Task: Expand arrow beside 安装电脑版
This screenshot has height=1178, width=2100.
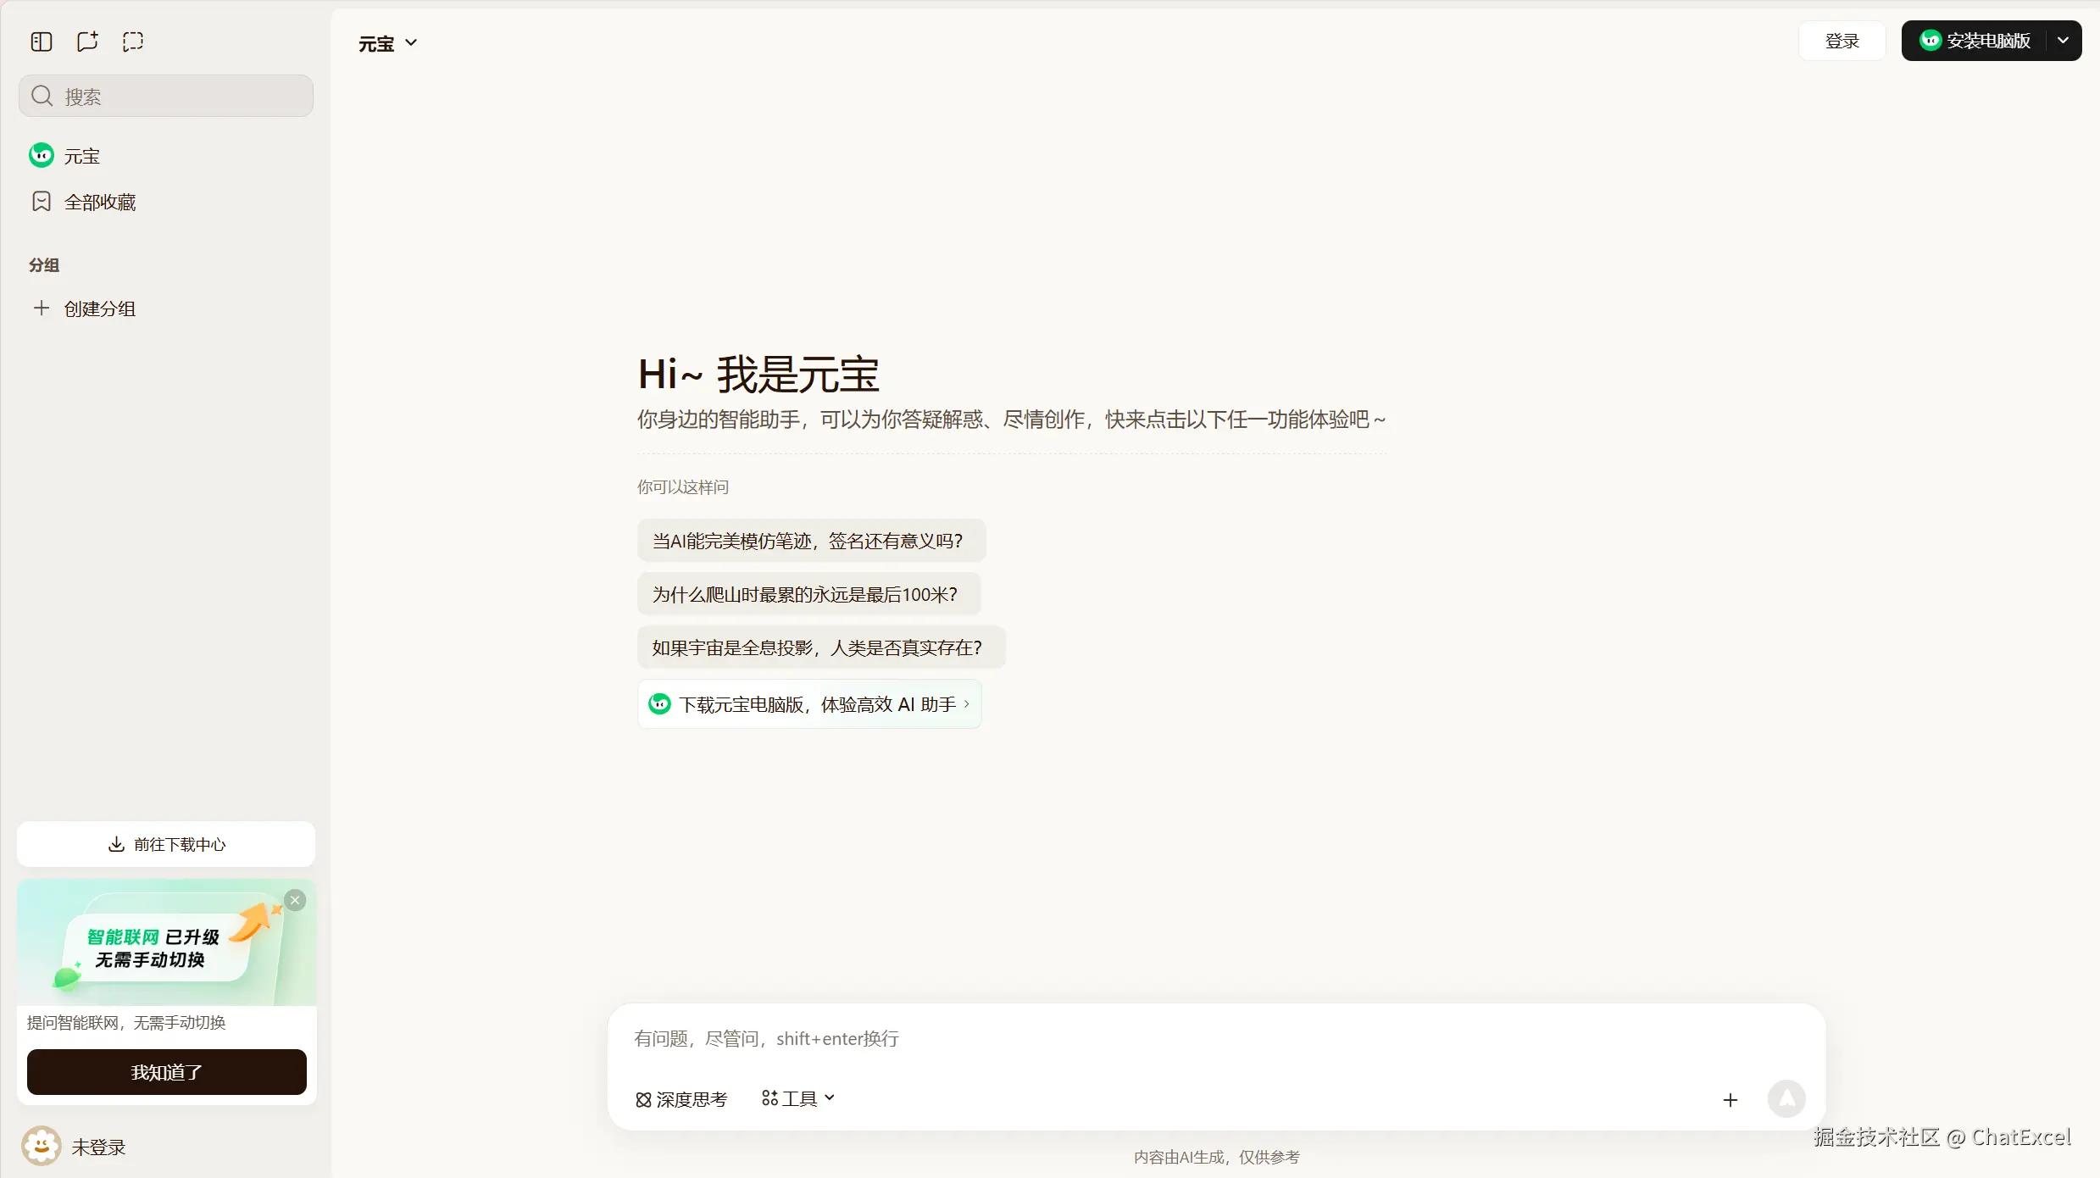Action: coord(2063,41)
